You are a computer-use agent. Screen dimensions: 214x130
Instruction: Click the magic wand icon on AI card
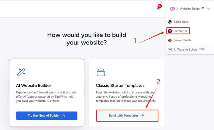[x=21, y=72]
